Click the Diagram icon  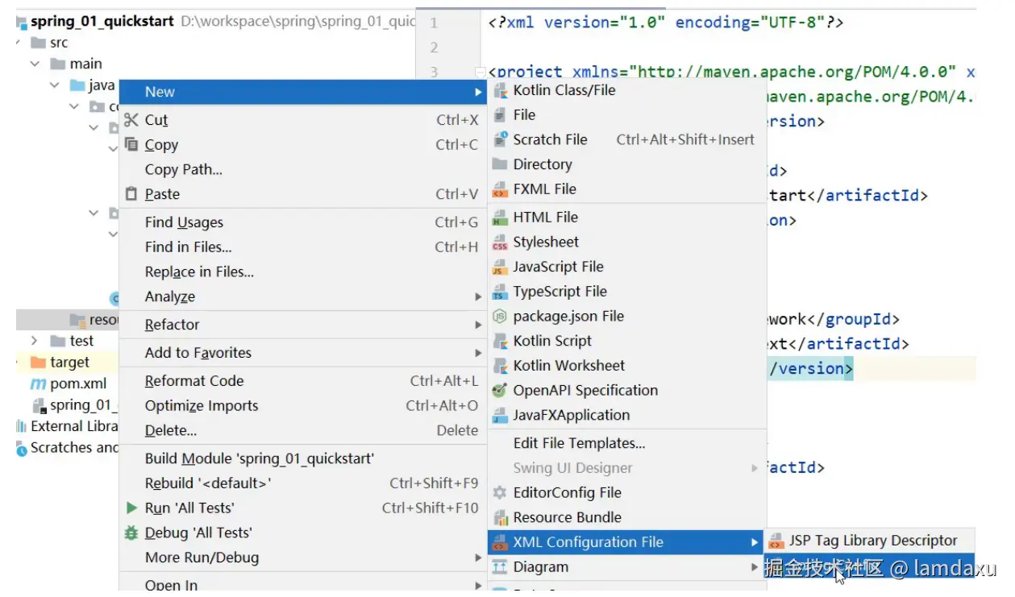pyautogui.click(x=500, y=567)
